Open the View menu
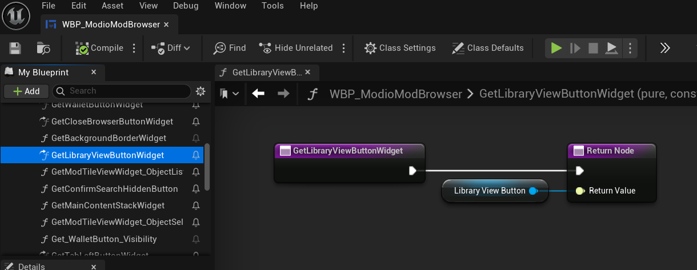Image resolution: width=697 pixels, height=270 pixels. point(149,6)
